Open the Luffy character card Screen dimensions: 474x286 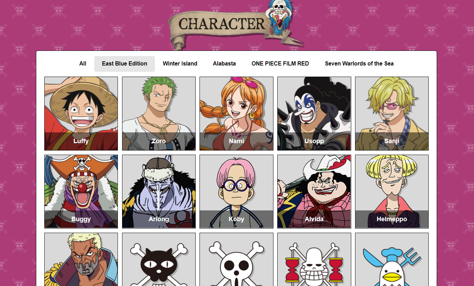[81, 114]
